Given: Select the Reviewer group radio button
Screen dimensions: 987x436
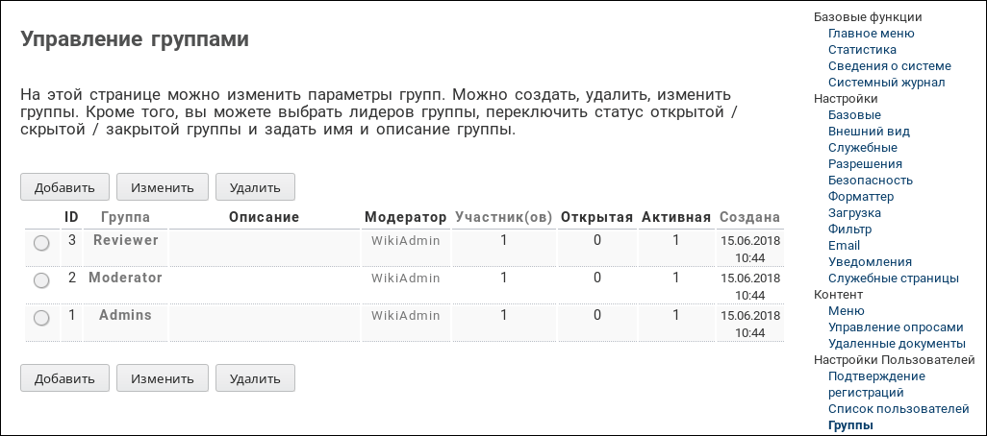Looking at the screenshot, I should point(41,244).
